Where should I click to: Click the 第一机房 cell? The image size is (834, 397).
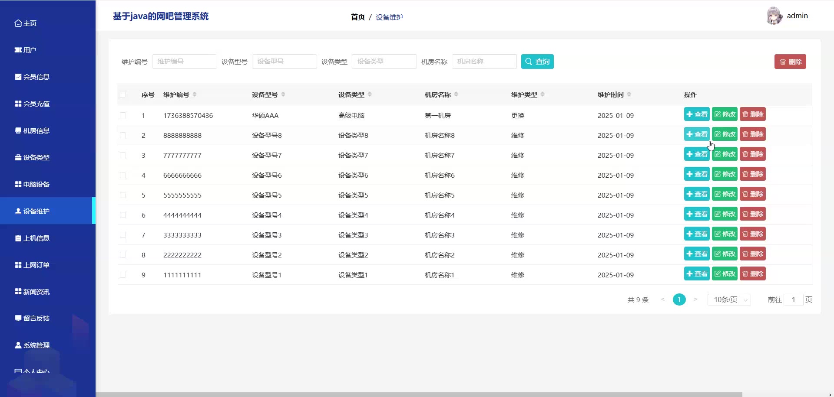tap(437, 116)
